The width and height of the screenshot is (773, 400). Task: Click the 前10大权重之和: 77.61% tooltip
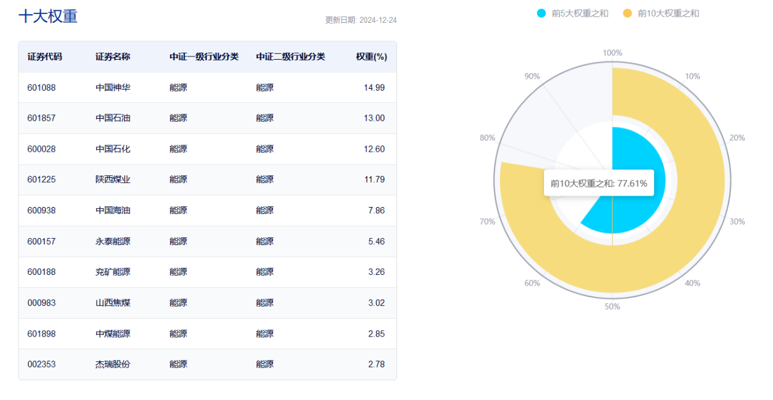coord(599,183)
